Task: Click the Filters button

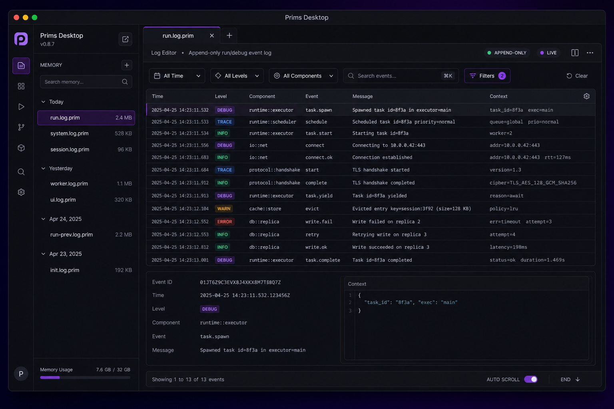Action: tap(487, 76)
